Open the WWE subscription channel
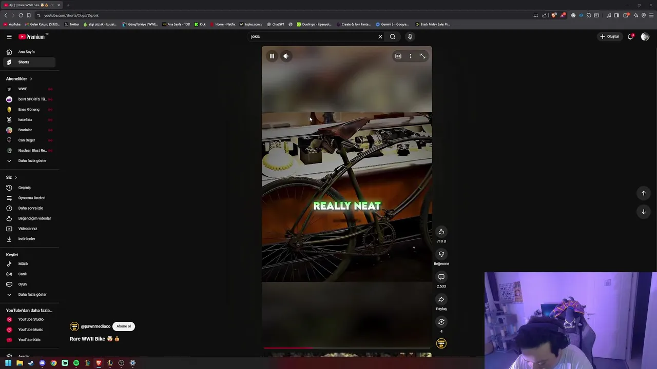Screen dimensions: 657x369 [28, 89]
